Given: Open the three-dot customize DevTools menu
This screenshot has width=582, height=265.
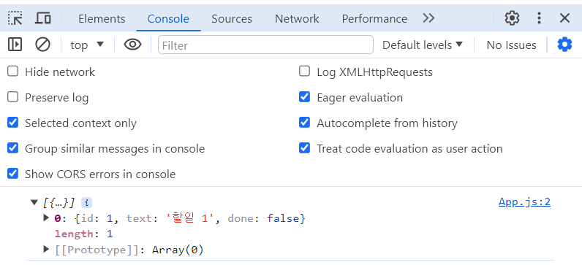Looking at the screenshot, I should tap(540, 18).
